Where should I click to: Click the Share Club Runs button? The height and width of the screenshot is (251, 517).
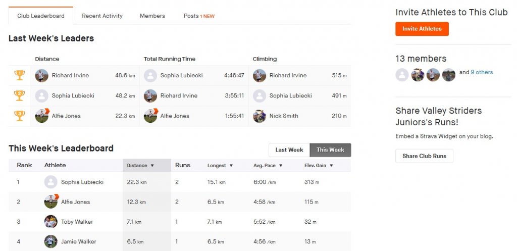tap(424, 156)
